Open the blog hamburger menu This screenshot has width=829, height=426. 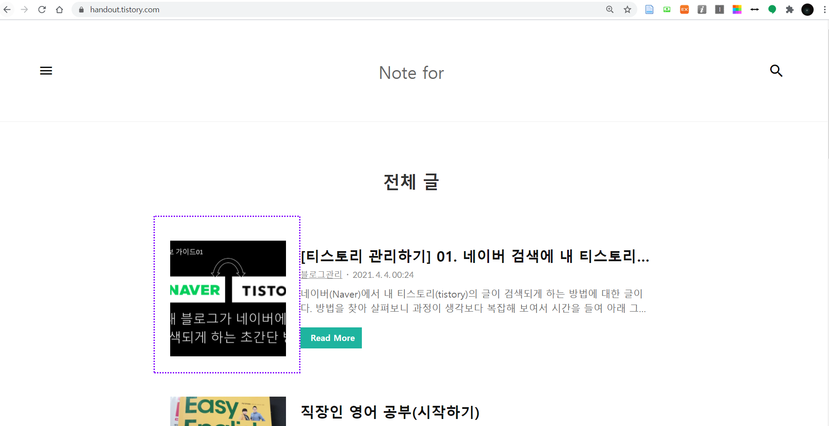click(x=46, y=71)
